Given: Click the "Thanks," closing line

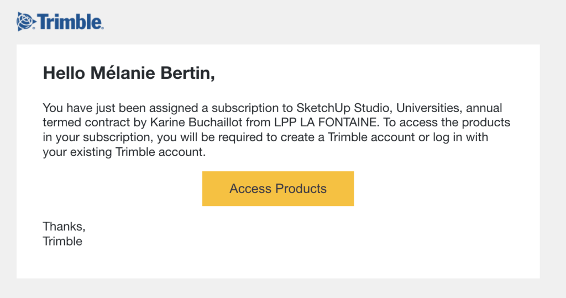Looking at the screenshot, I should (64, 226).
